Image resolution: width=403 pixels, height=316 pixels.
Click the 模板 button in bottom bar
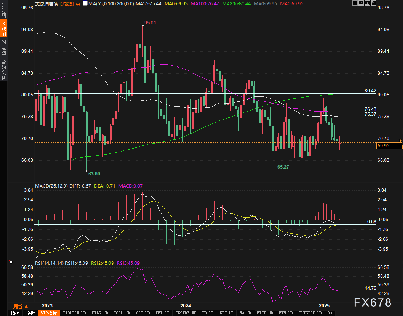click(x=30, y=313)
